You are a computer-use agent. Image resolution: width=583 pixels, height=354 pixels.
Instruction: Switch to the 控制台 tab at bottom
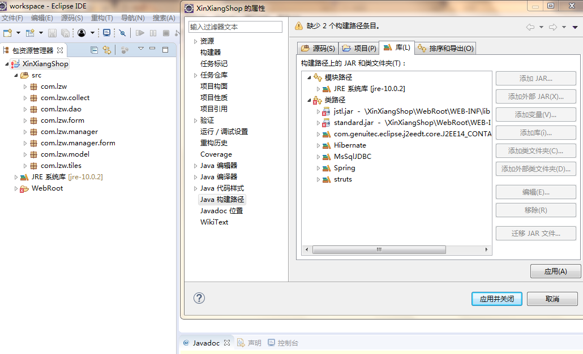(x=284, y=343)
